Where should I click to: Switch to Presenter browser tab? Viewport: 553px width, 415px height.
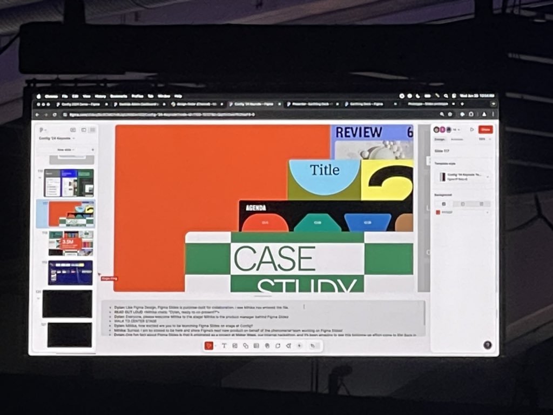pos(313,104)
